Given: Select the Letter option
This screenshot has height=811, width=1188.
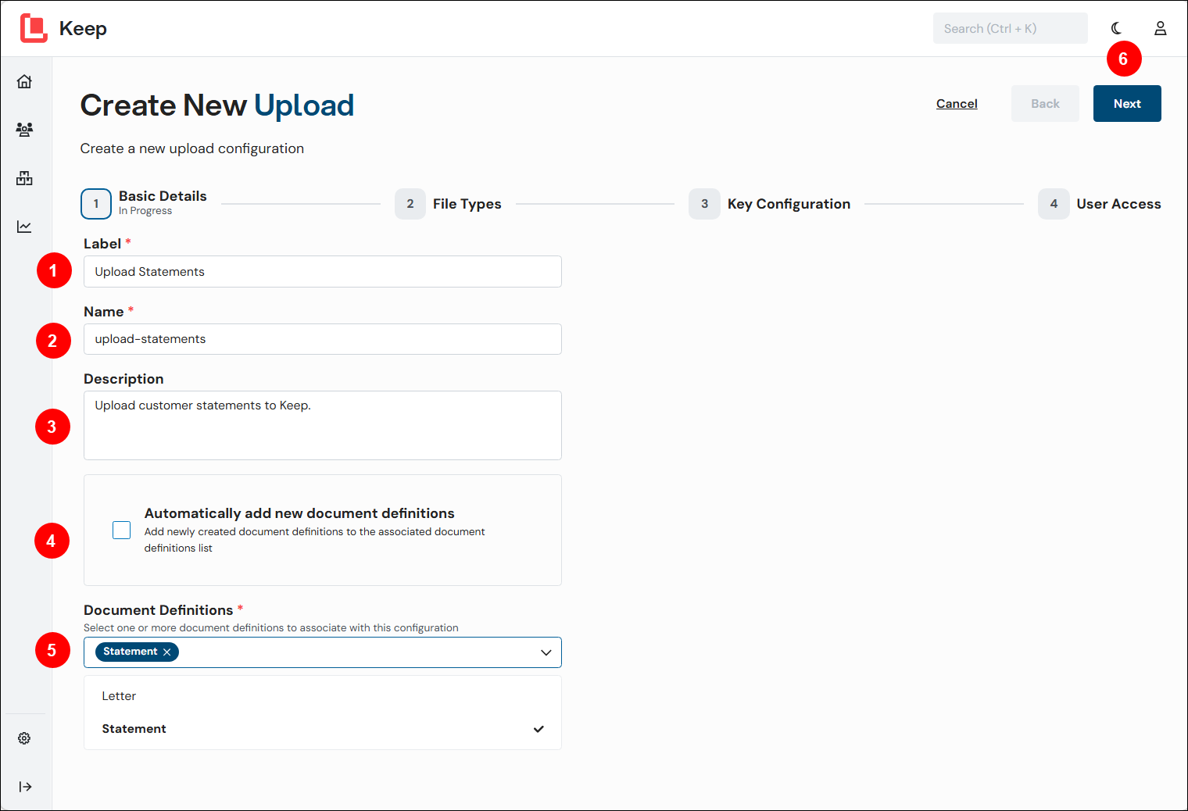Looking at the screenshot, I should pos(323,696).
